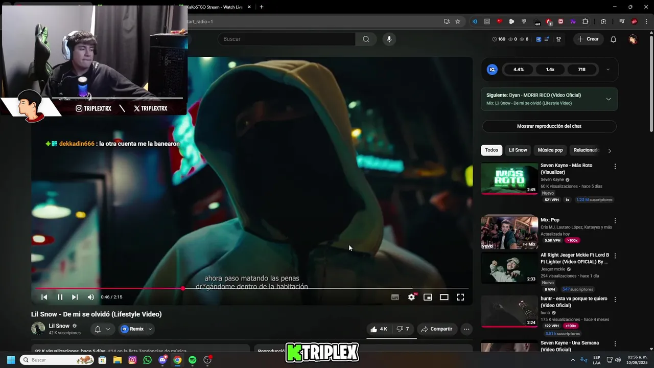
Task: Open Spotify from the taskbar
Action: (x=193, y=360)
